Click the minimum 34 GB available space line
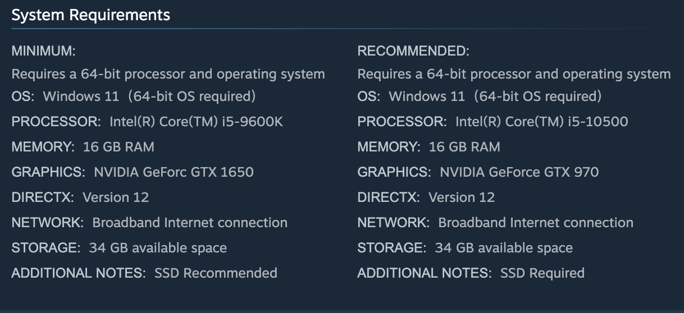 coord(119,248)
